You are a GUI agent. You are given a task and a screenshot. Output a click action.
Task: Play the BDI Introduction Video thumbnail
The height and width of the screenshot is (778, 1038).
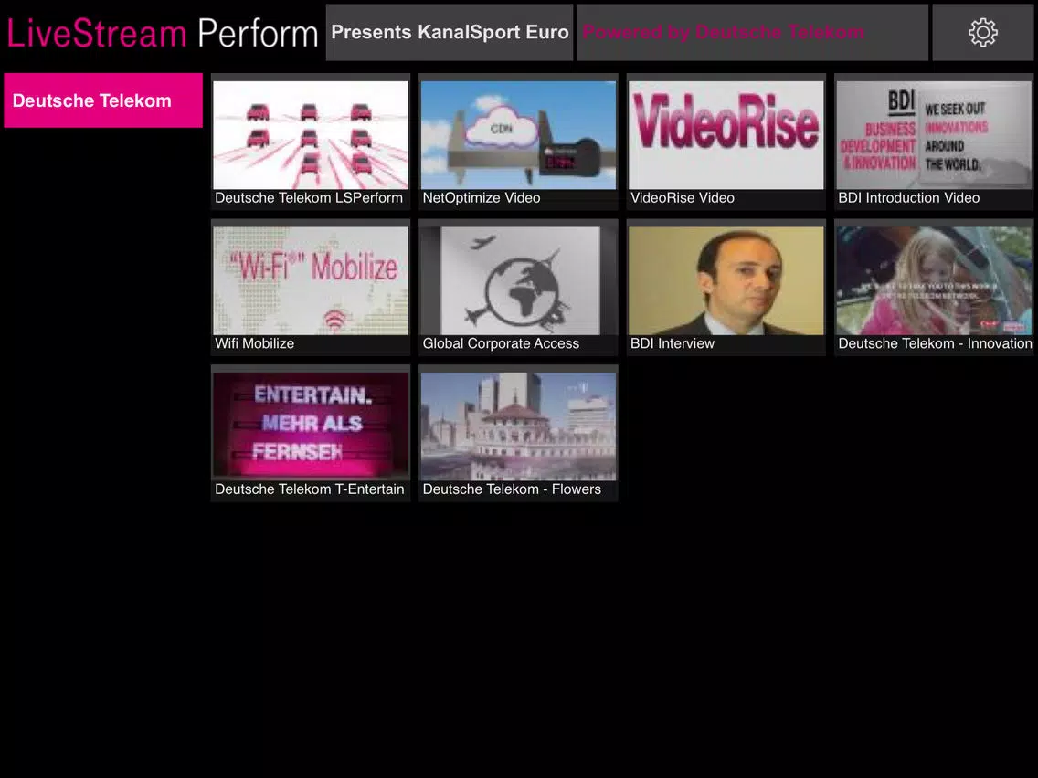click(x=934, y=135)
